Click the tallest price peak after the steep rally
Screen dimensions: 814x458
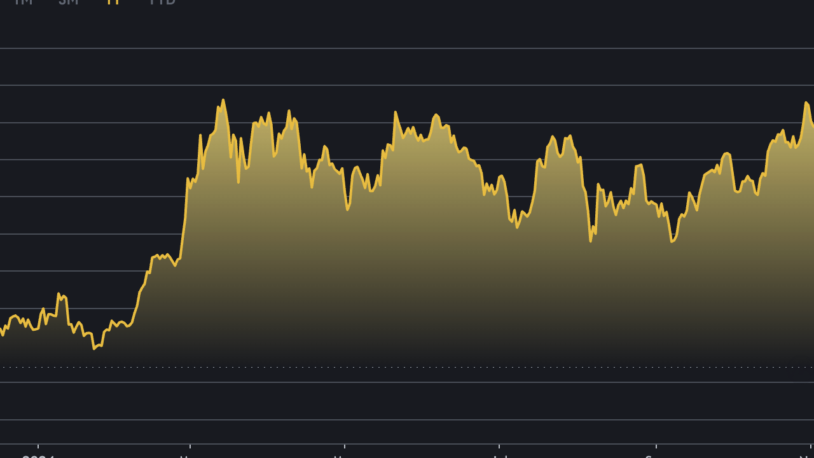click(x=223, y=100)
